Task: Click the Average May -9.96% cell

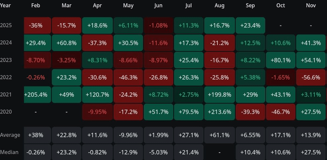Action: coord(128,135)
